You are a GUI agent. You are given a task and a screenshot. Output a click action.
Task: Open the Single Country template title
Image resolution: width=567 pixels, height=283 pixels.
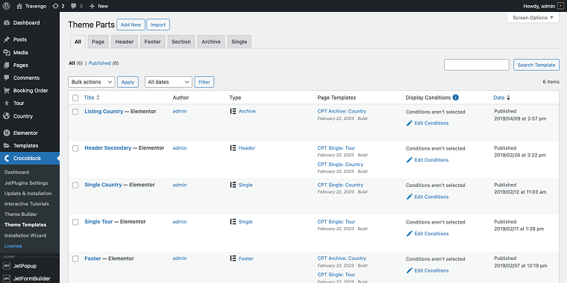103,185
